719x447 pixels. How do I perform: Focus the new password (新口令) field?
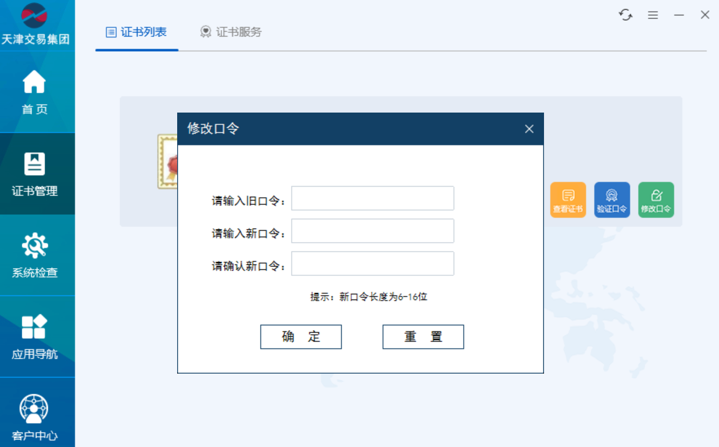pyautogui.click(x=372, y=231)
